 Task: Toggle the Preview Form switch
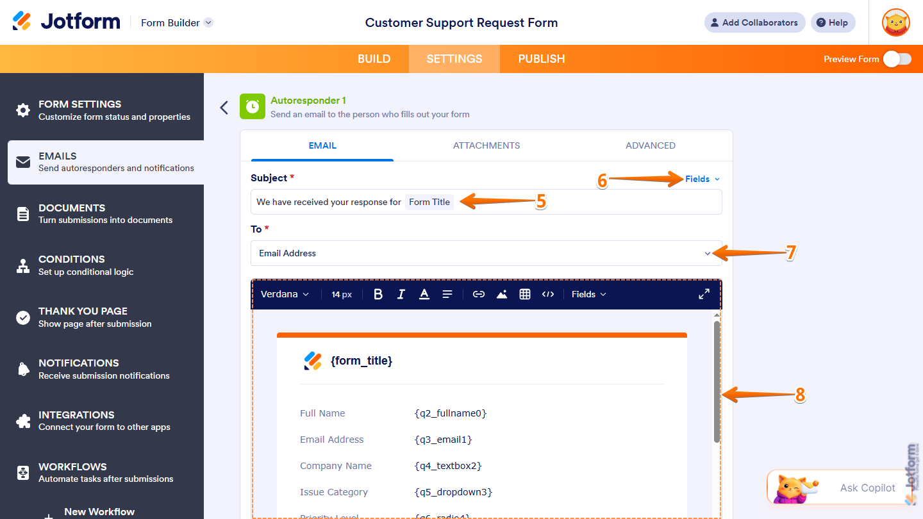pyautogui.click(x=897, y=59)
